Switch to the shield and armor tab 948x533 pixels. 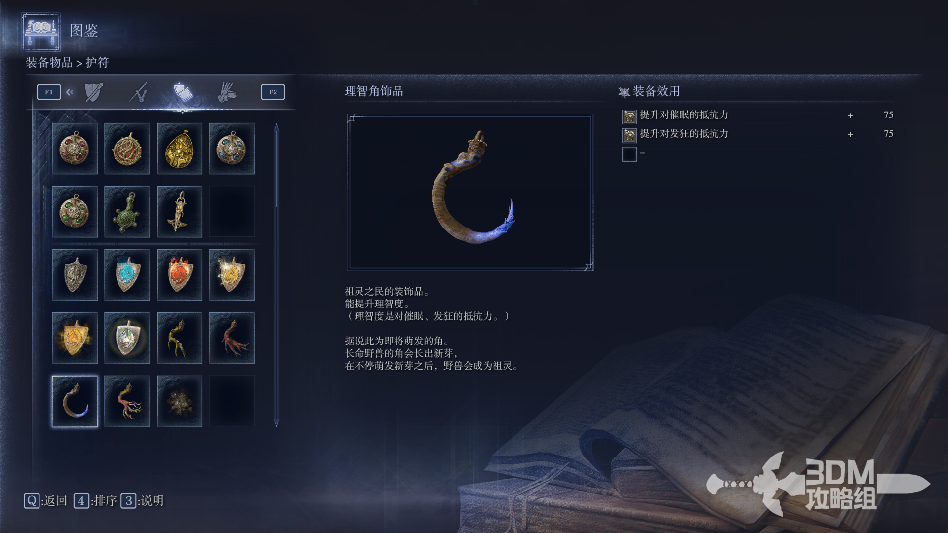(x=93, y=92)
